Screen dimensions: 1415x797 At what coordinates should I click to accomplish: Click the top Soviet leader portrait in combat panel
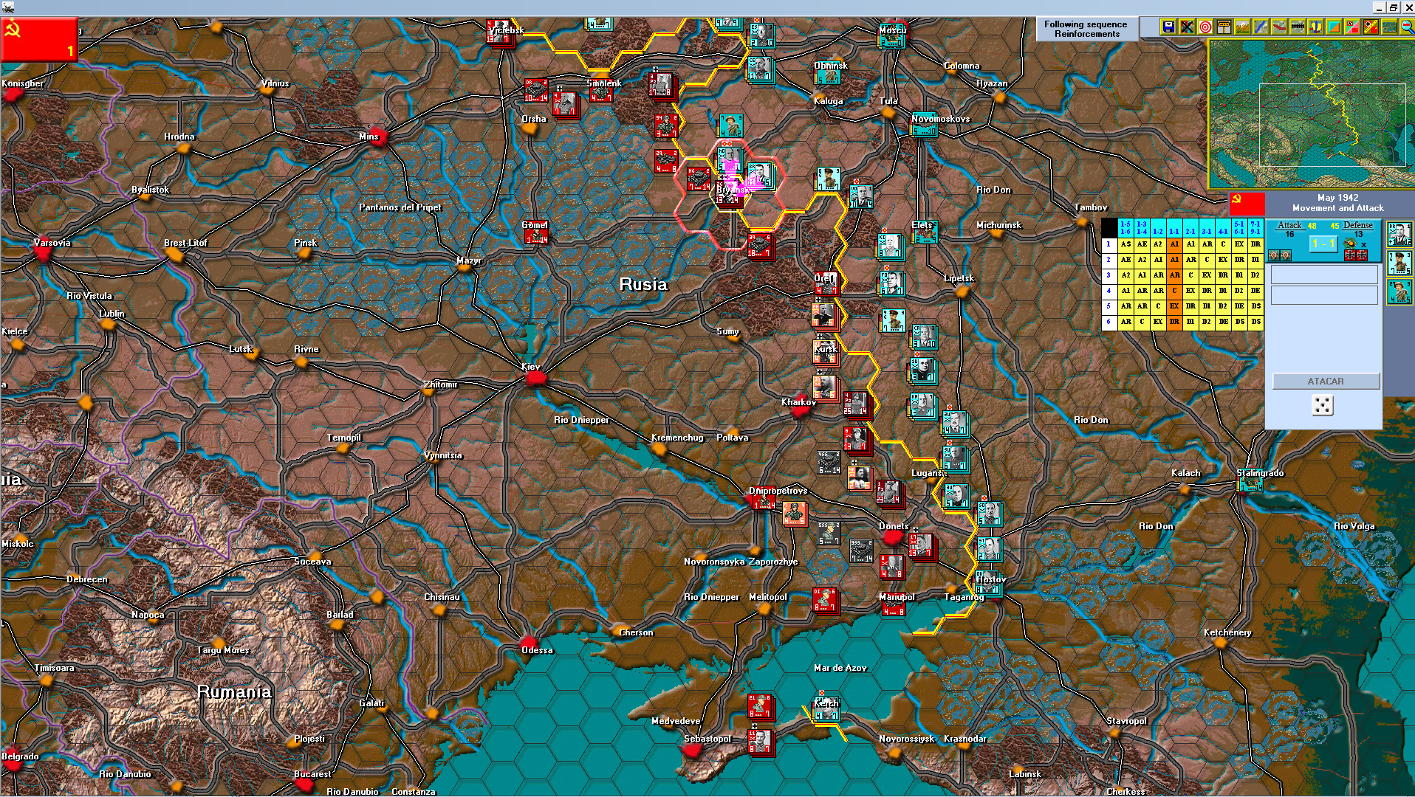coord(1399,233)
